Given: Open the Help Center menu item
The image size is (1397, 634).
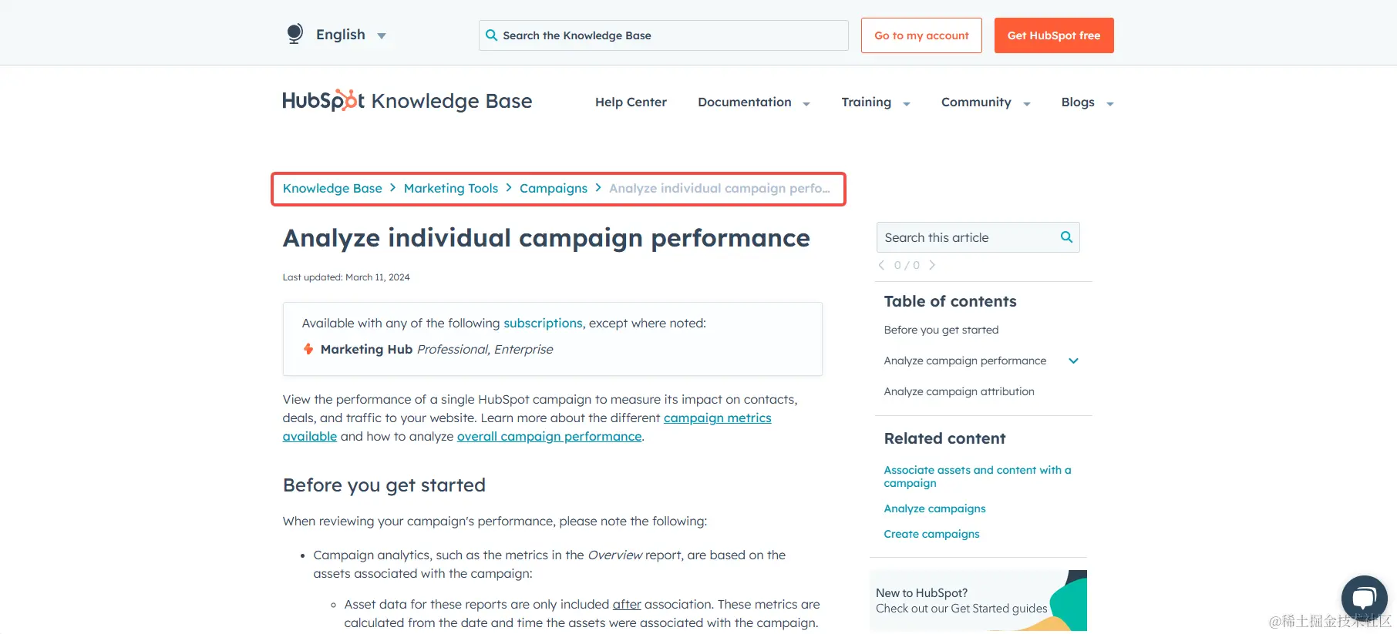Looking at the screenshot, I should (x=631, y=102).
